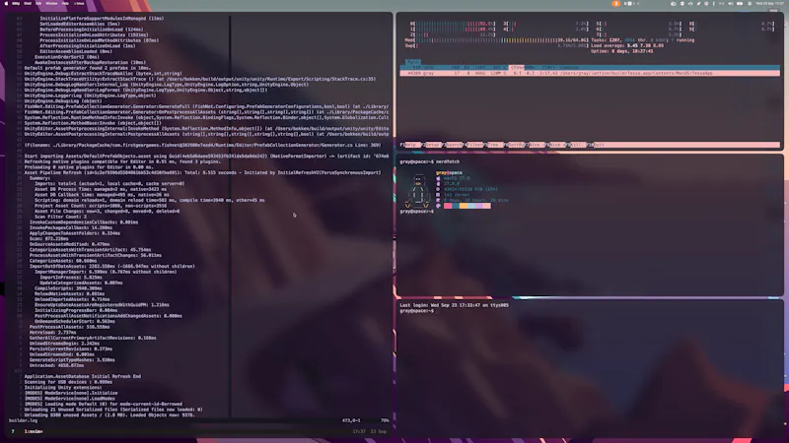Click the nerdfetch penguin ASCII logo
Image resolution: width=789 pixels, height=443 pixels.
[x=417, y=191]
